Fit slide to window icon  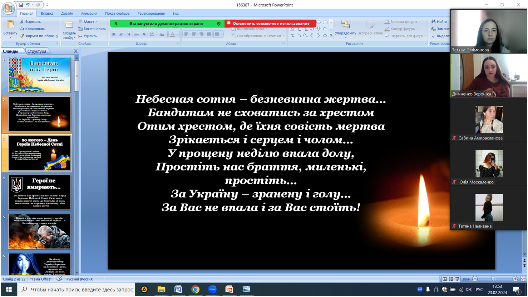click(523, 279)
